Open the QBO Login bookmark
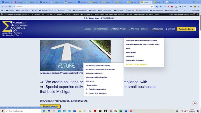The image size is (201, 113). pos(23,10)
